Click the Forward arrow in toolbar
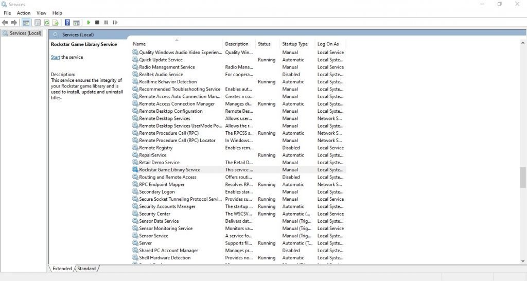 (x=14, y=23)
